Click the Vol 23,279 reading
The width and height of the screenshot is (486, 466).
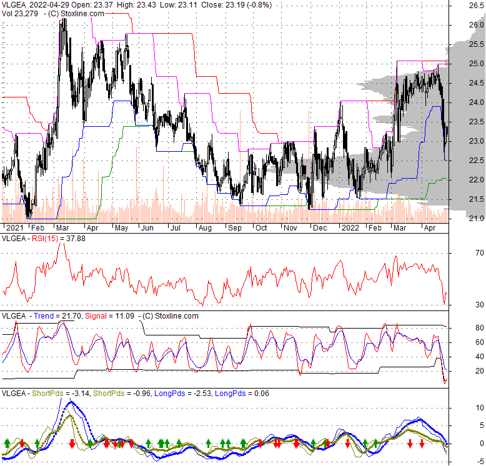[x=20, y=14]
